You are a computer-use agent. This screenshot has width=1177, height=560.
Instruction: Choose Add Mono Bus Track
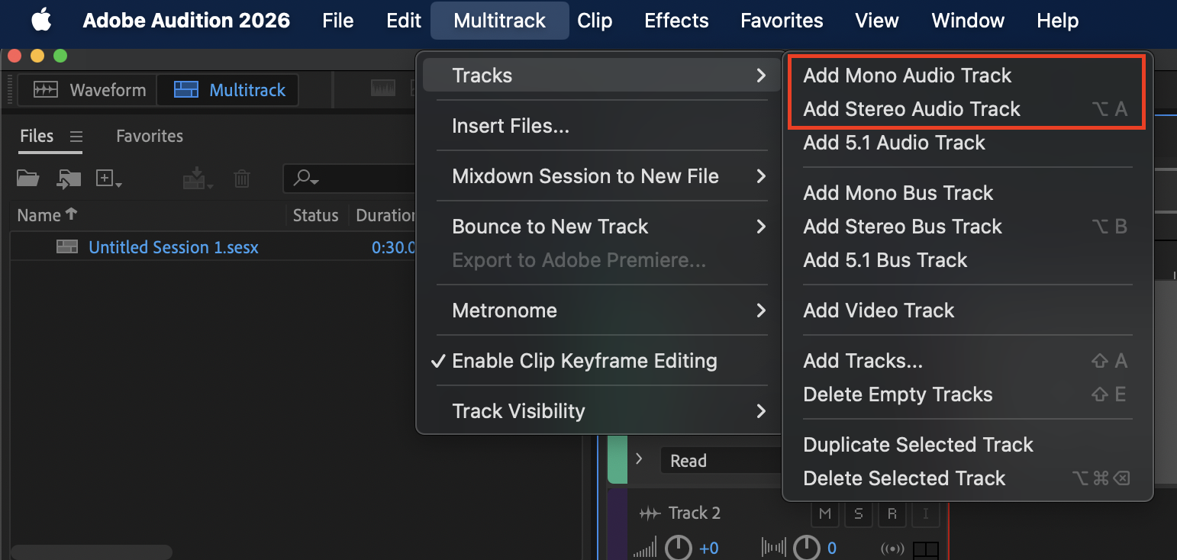pos(968,193)
